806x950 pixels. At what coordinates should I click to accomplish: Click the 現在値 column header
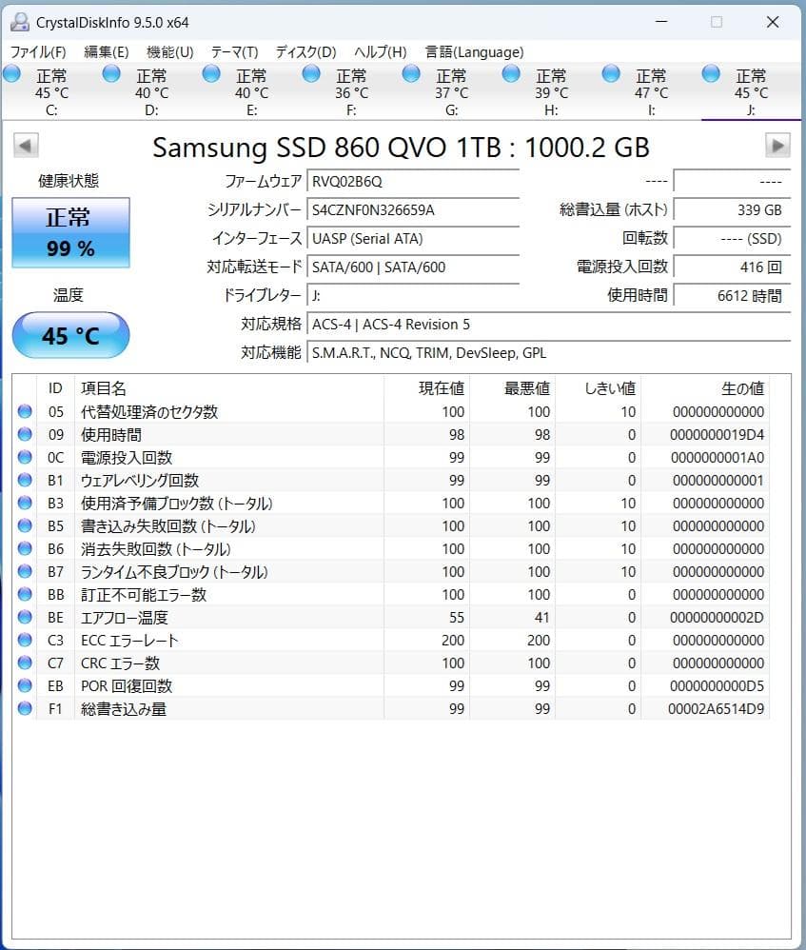click(426, 388)
